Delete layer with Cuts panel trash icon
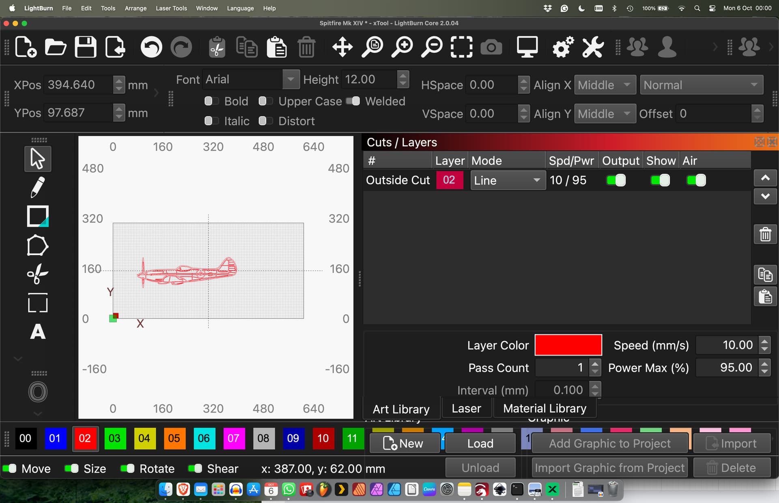779x503 pixels. tap(765, 234)
